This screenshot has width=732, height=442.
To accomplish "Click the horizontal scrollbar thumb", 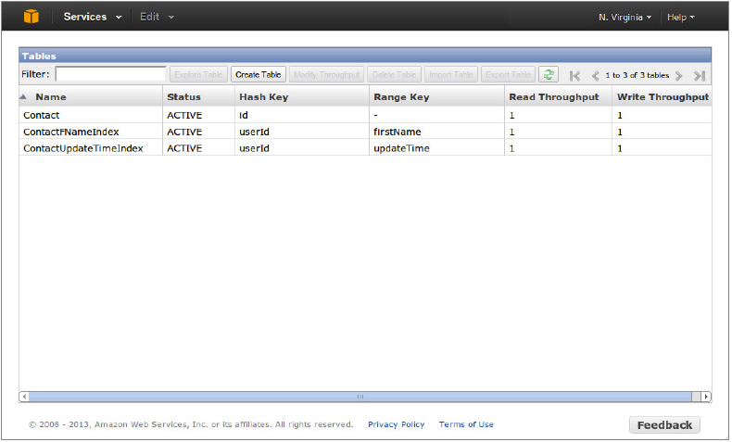I will click(360, 397).
